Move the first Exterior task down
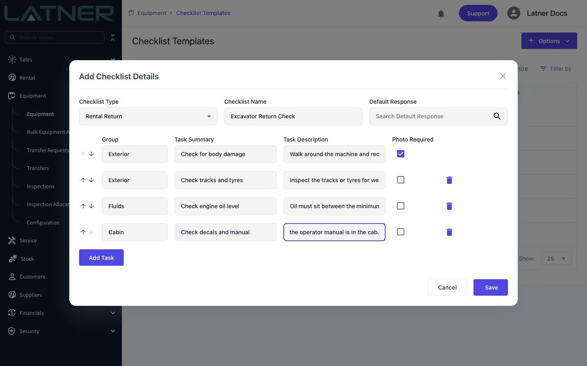The height and width of the screenshot is (366, 587). (x=91, y=154)
